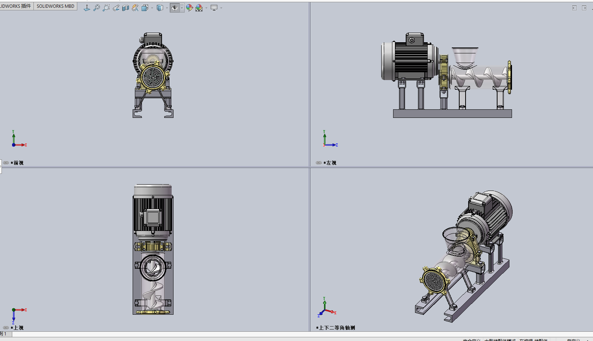Click the coordinate triad in the front view
This screenshot has width=593, height=341.
19,139
